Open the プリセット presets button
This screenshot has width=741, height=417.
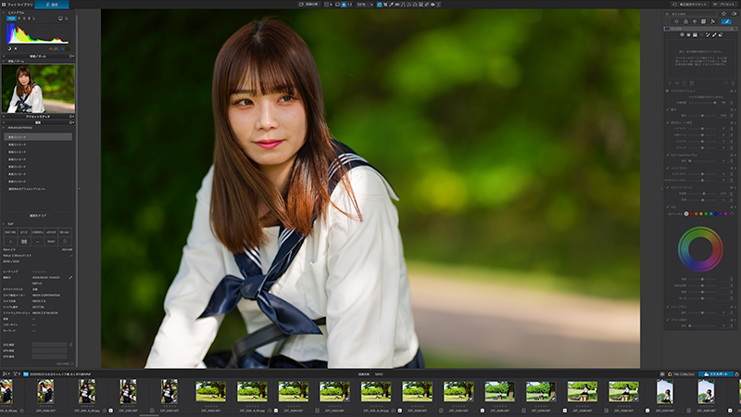point(724,5)
